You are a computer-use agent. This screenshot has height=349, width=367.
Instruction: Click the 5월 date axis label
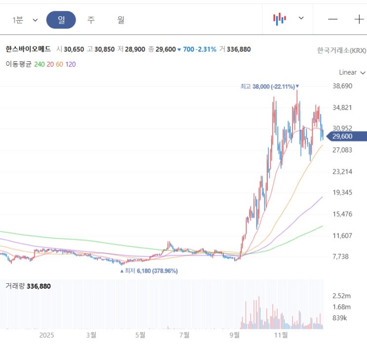click(140, 335)
